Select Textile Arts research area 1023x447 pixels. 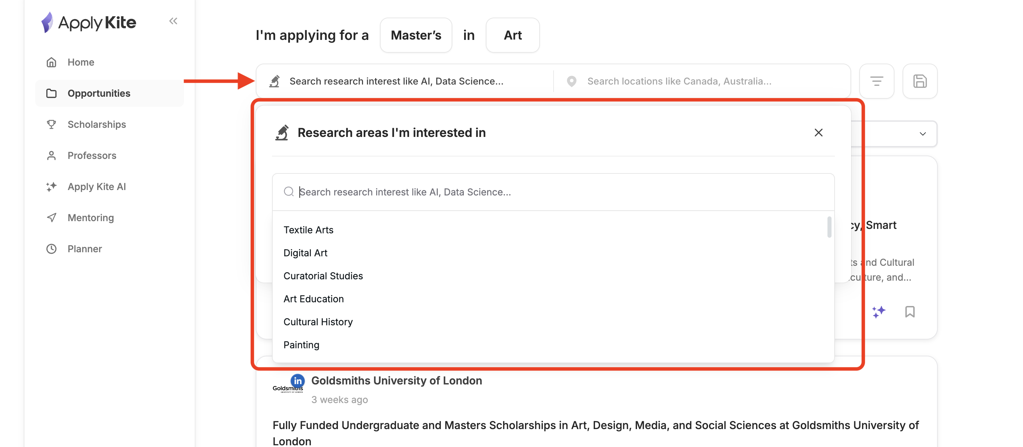[x=308, y=230]
